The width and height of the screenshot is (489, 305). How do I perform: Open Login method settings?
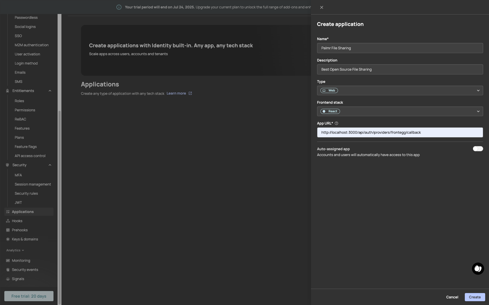pos(26,63)
